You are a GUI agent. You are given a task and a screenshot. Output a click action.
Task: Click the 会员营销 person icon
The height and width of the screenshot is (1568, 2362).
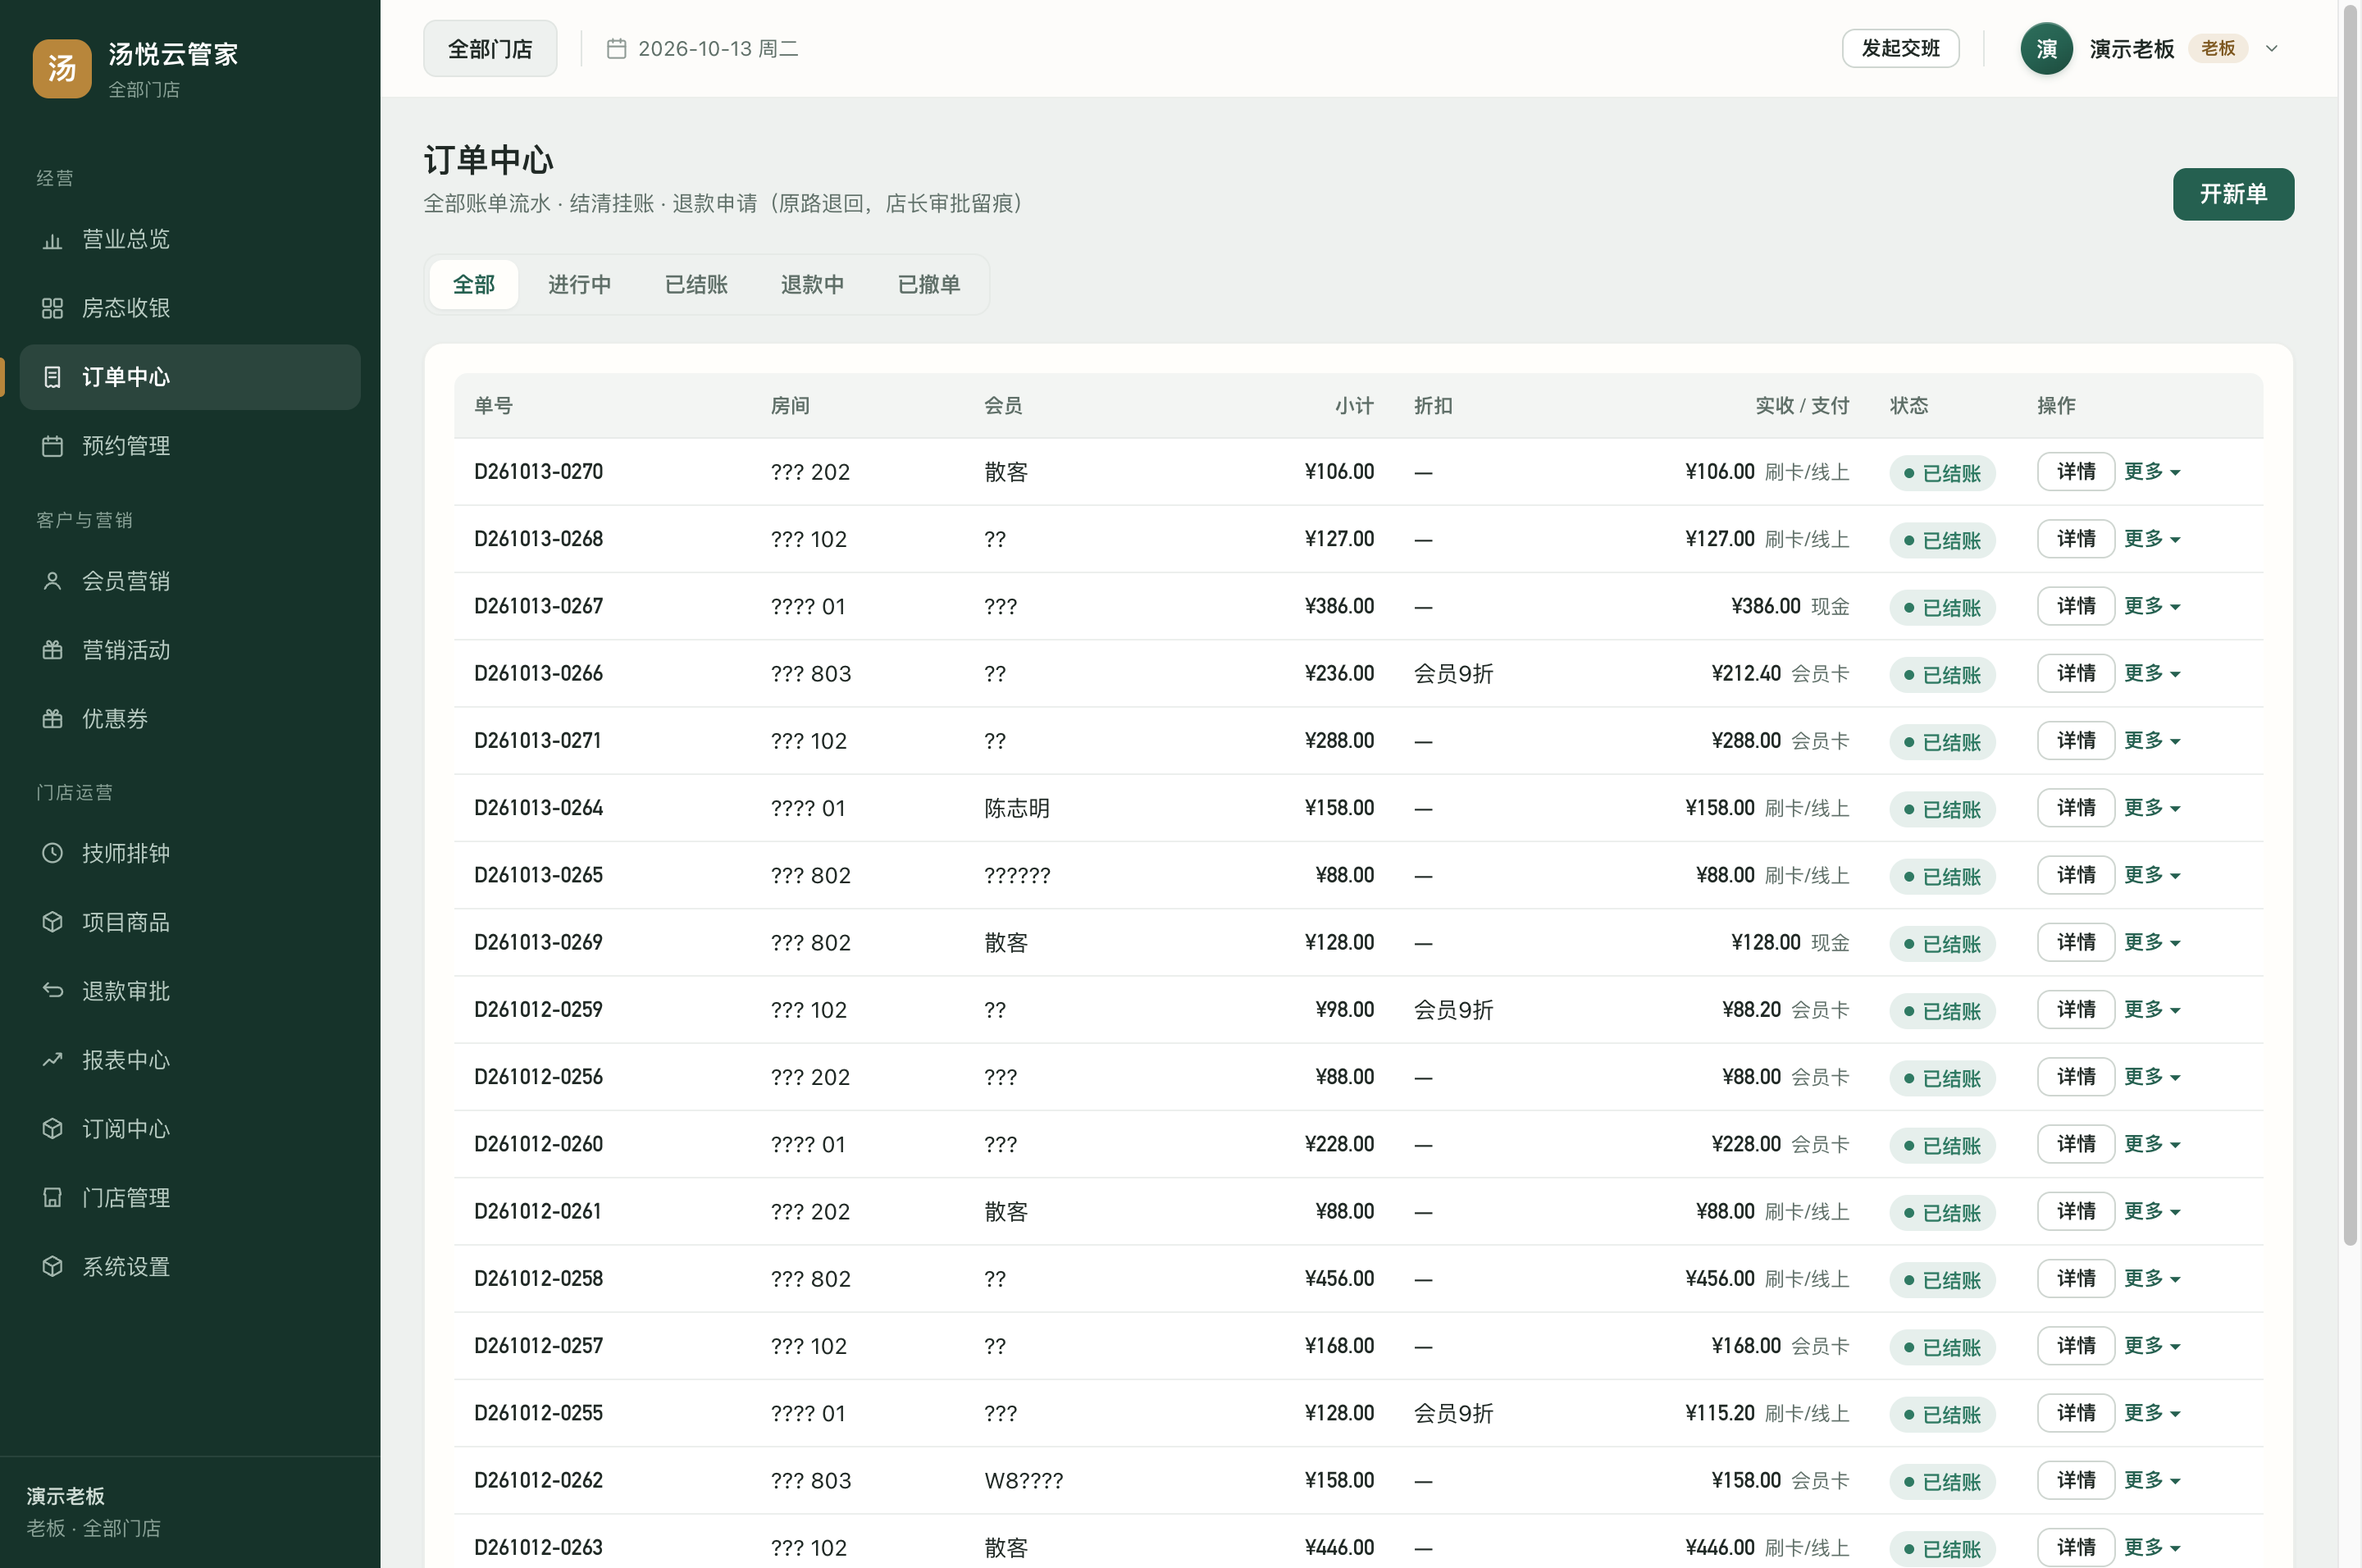click(x=52, y=581)
